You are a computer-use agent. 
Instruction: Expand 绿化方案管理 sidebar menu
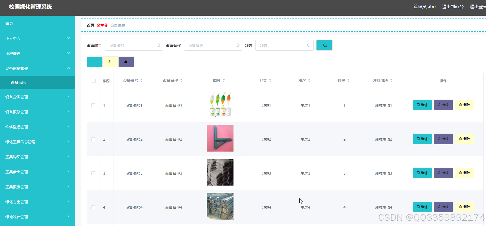click(x=37, y=202)
